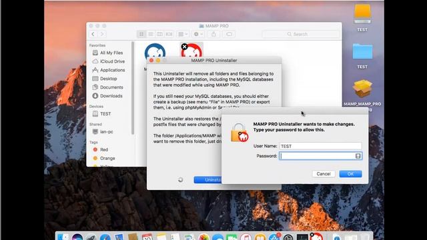The image size is (427, 240).
Task: Open System Preferences from the Dock
Action: 288,237
